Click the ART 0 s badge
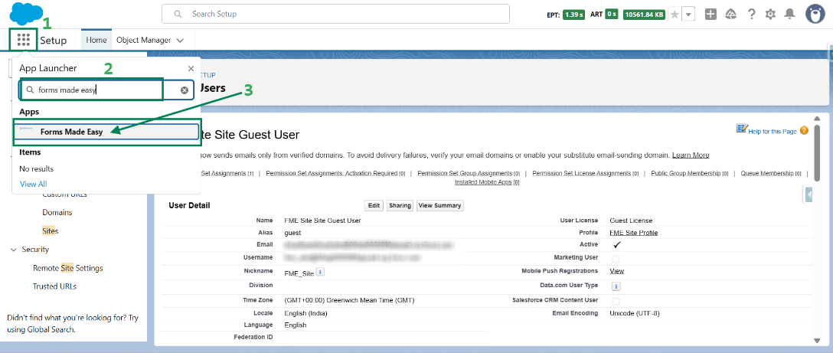Image resolution: width=833 pixels, height=353 pixels. click(x=612, y=15)
